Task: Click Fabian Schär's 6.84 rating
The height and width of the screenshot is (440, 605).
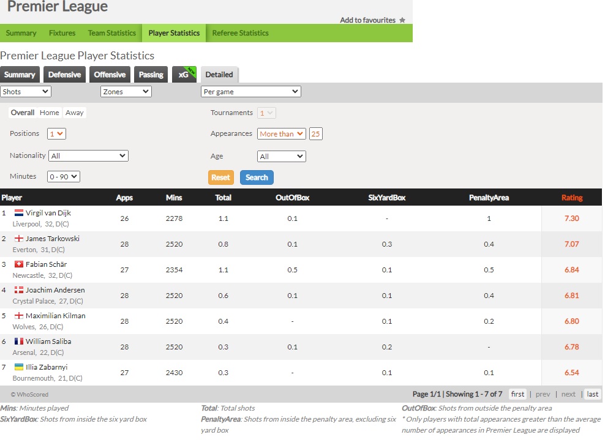Action: [x=572, y=270]
